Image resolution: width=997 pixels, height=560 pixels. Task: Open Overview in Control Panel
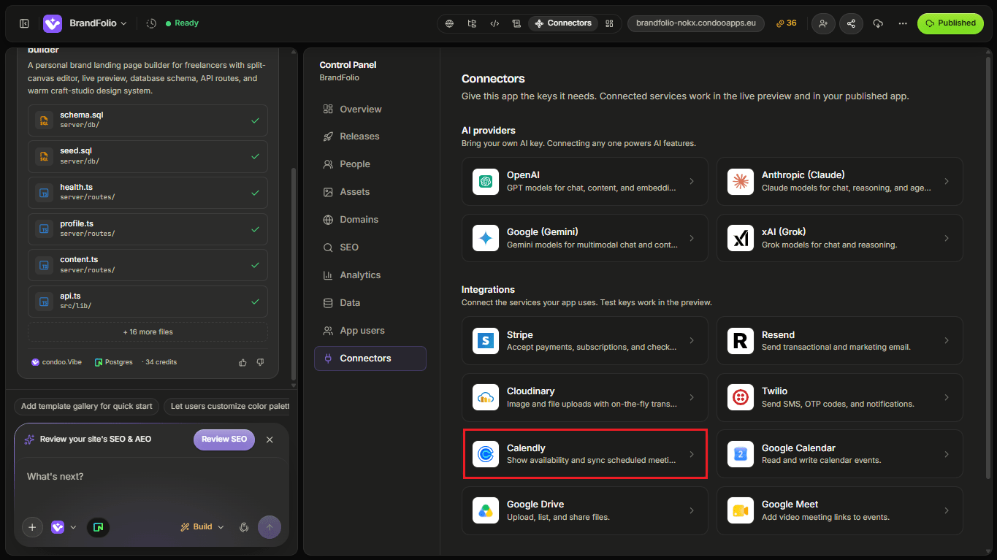point(370,109)
